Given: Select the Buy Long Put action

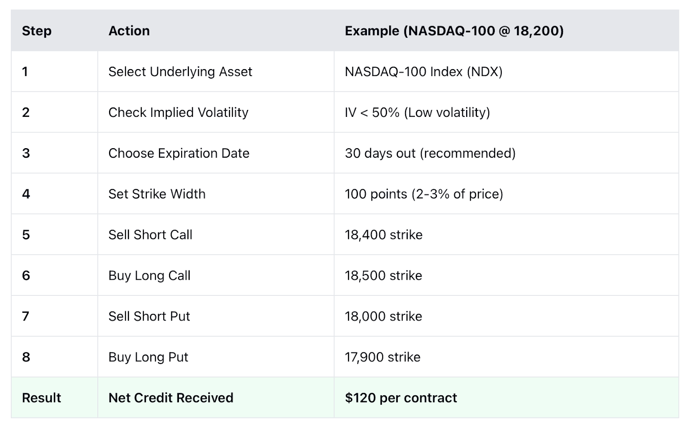Looking at the screenshot, I should 148,357.
